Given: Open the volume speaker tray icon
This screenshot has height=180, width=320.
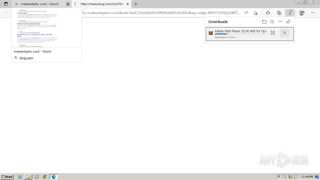Looking at the screenshot, I should point(284,177).
